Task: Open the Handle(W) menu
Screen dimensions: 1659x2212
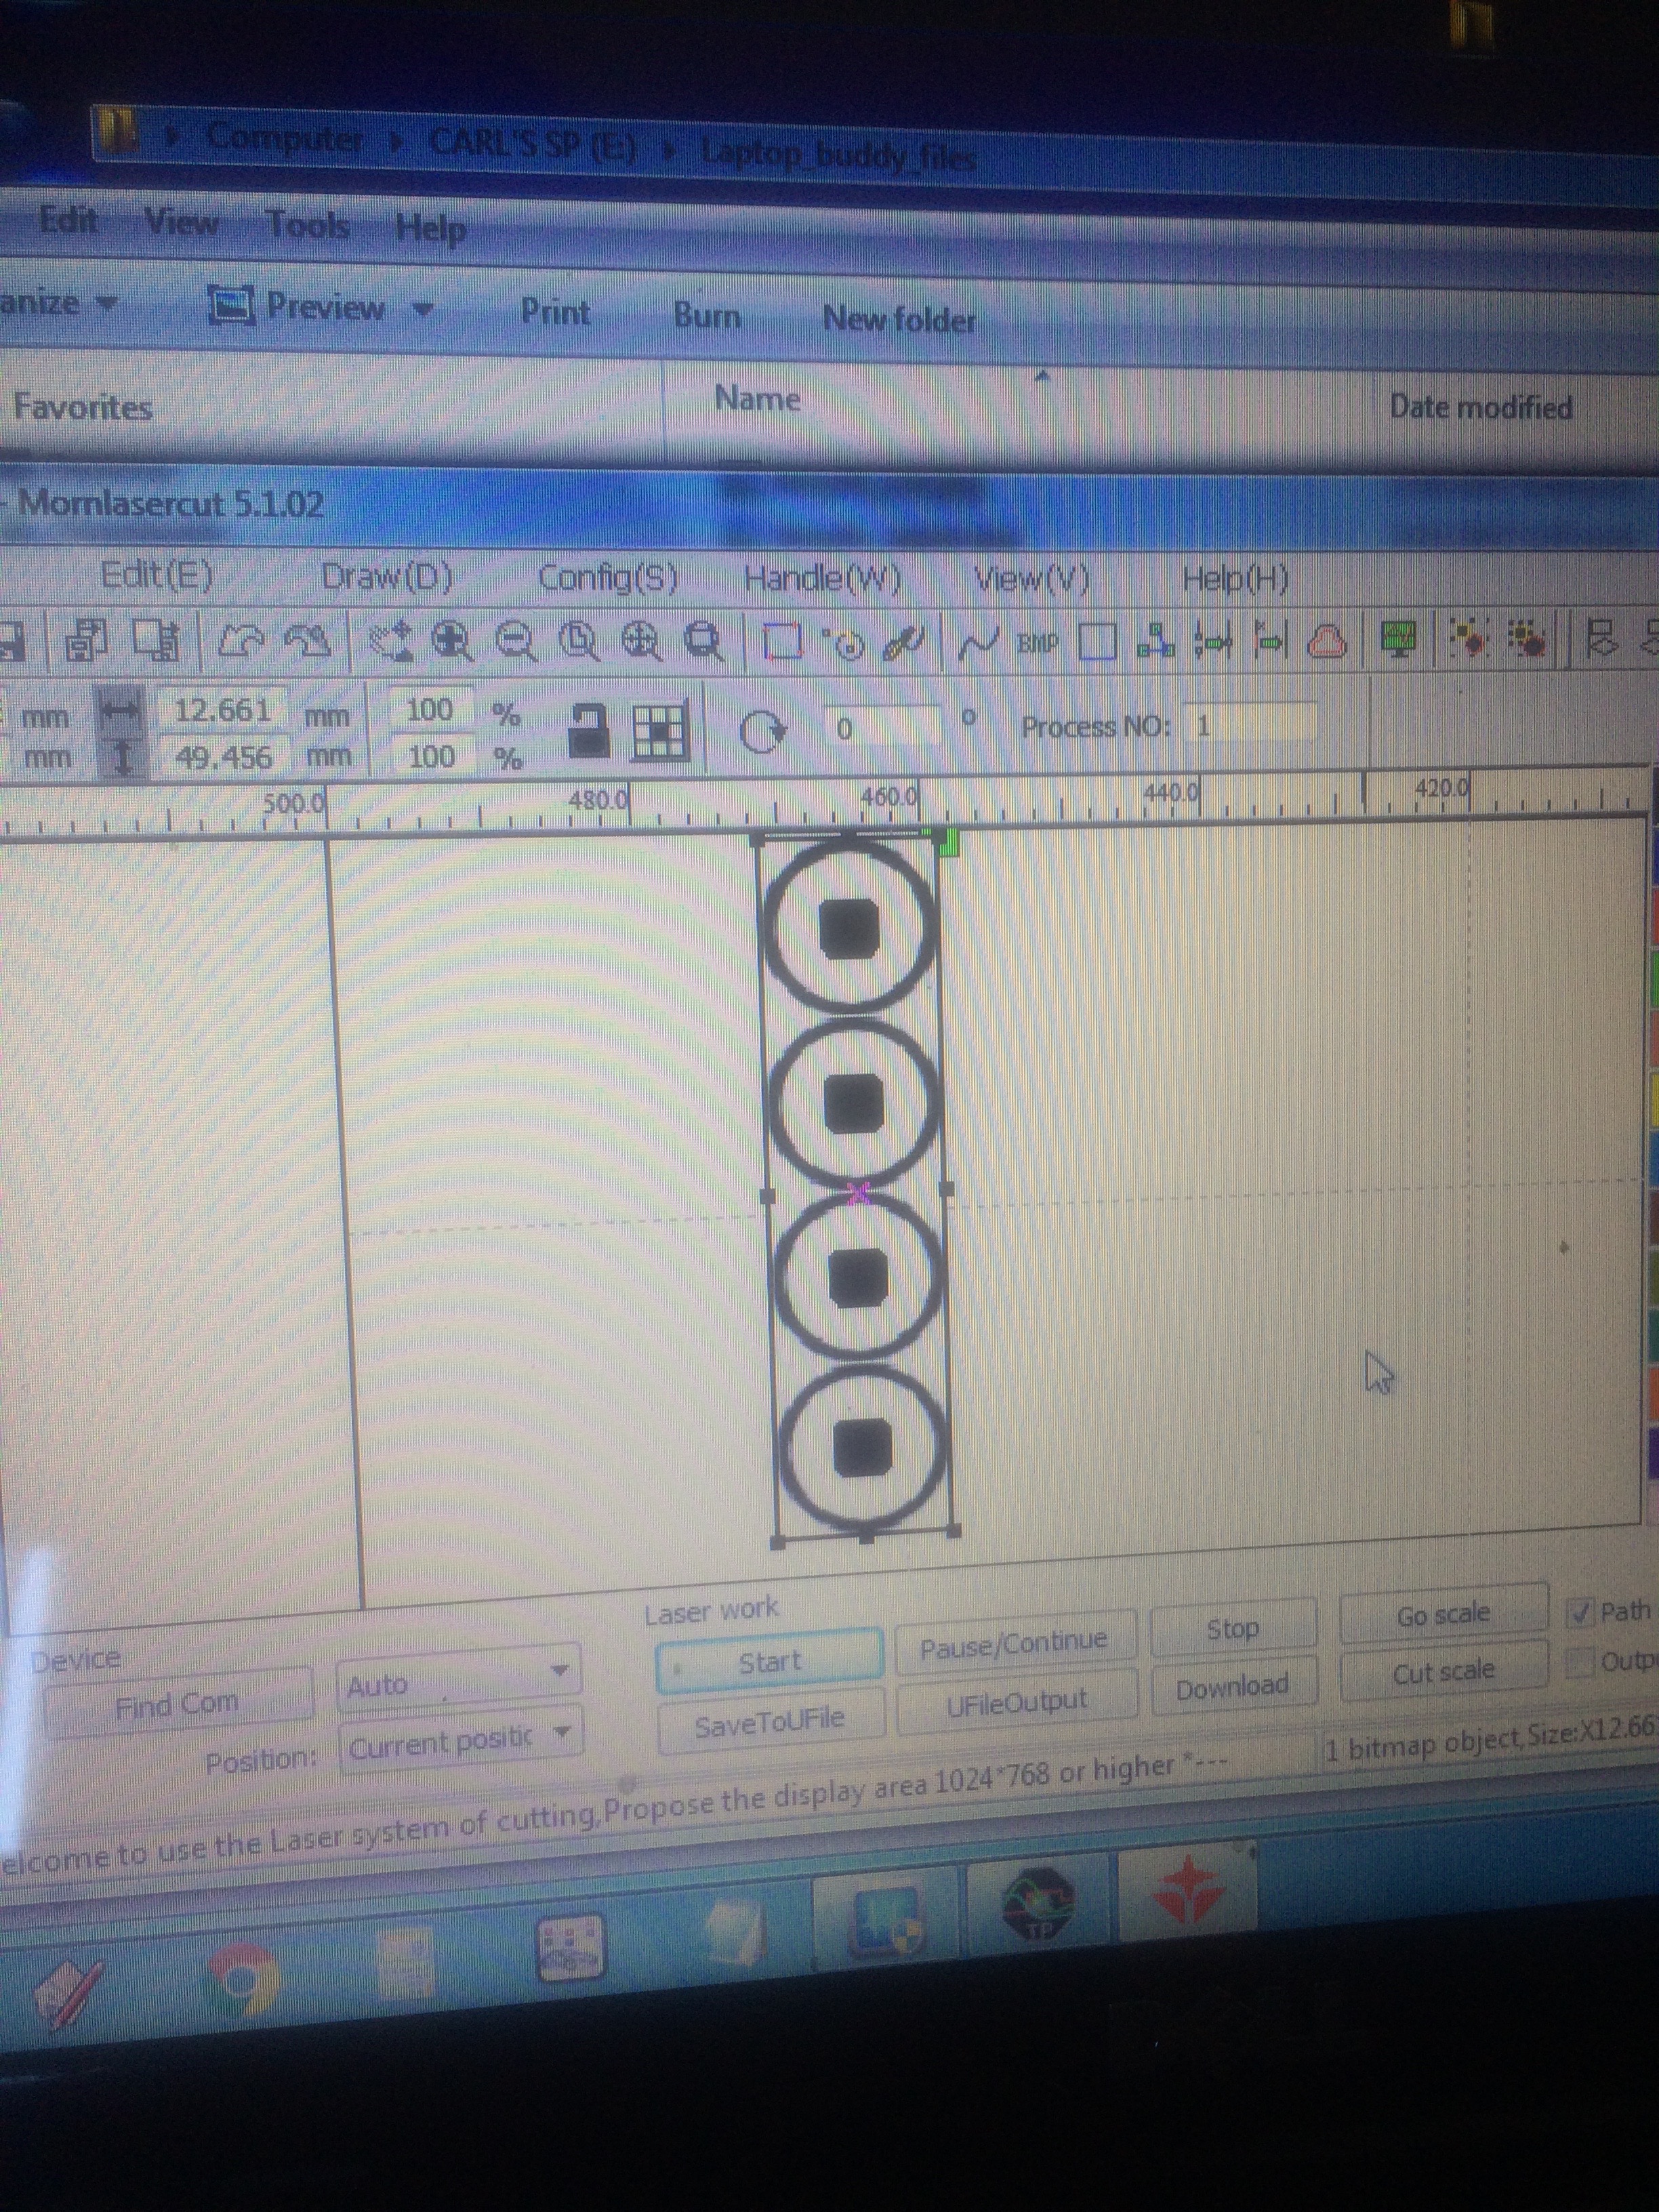Action: 823,578
